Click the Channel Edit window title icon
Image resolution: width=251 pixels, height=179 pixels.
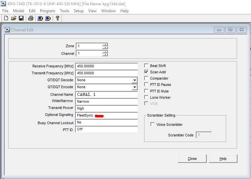point(7,30)
